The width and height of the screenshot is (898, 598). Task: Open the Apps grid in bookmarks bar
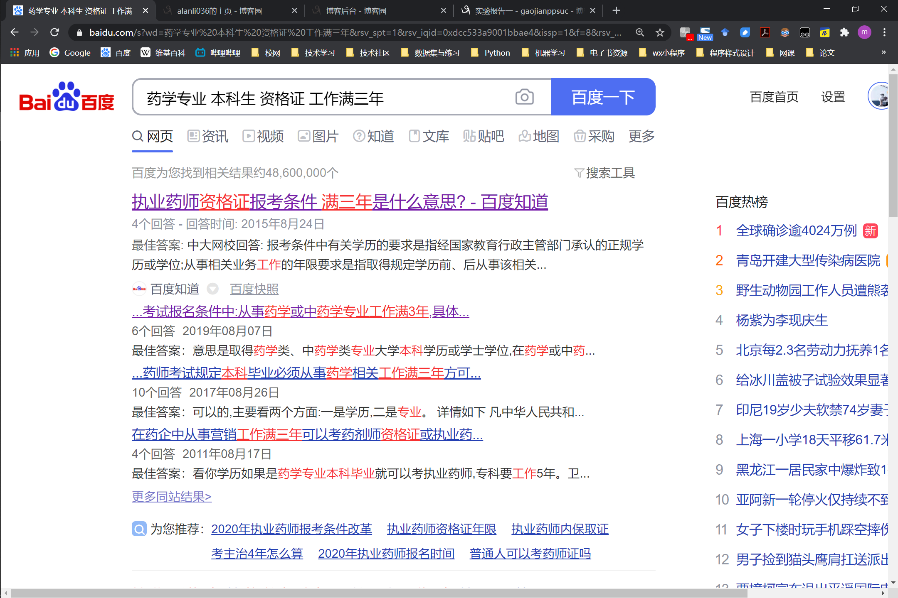15,53
